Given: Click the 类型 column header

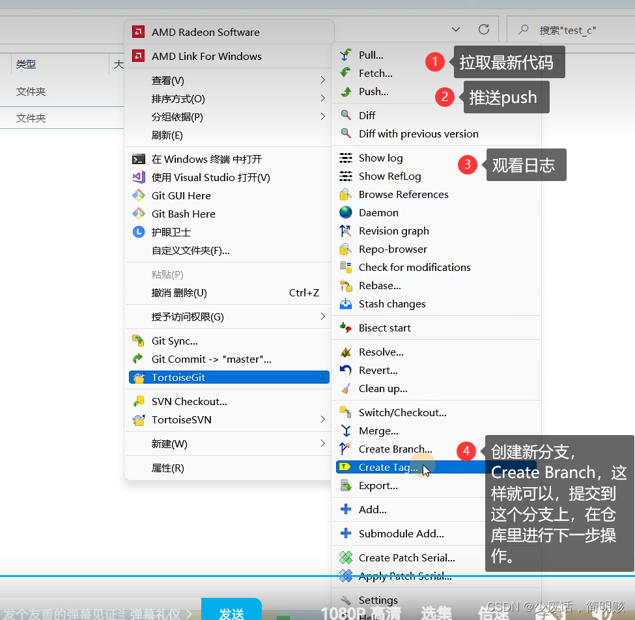Looking at the screenshot, I should [x=26, y=64].
